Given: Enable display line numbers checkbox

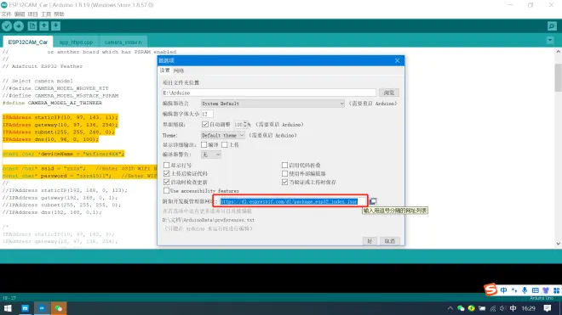Looking at the screenshot, I should click(x=166, y=166).
